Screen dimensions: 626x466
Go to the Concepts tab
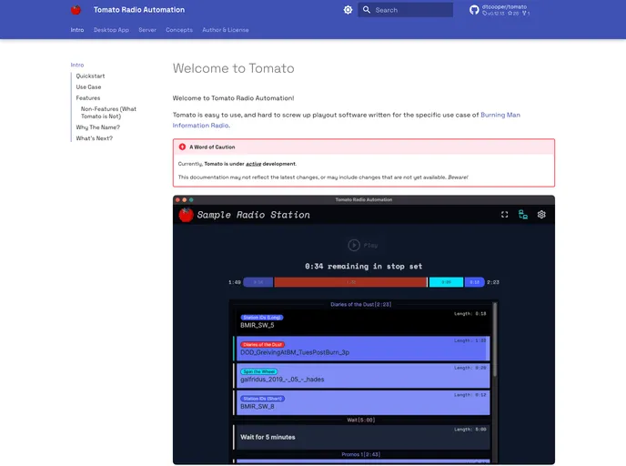pos(179,30)
